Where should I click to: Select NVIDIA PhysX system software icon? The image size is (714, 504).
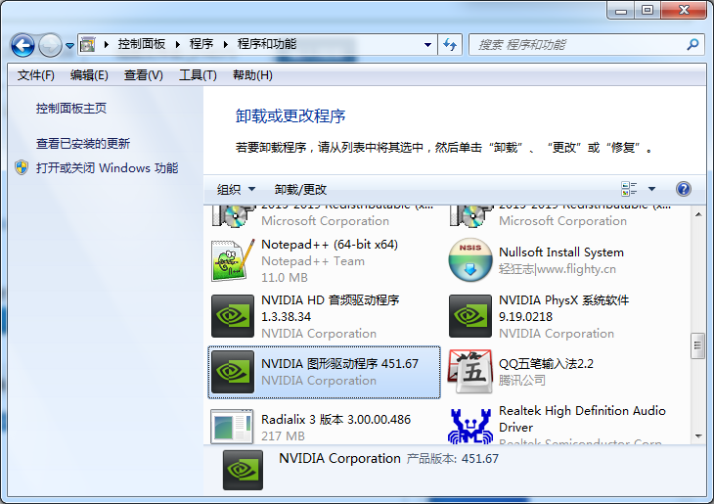pyautogui.click(x=470, y=315)
